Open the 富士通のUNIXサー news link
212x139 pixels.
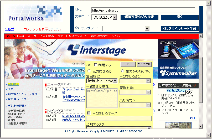[74, 96]
